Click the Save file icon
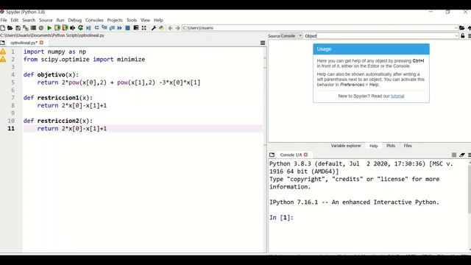Image resolution: width=471 pixels, height=265 pixels. click(x=18, y=28)
